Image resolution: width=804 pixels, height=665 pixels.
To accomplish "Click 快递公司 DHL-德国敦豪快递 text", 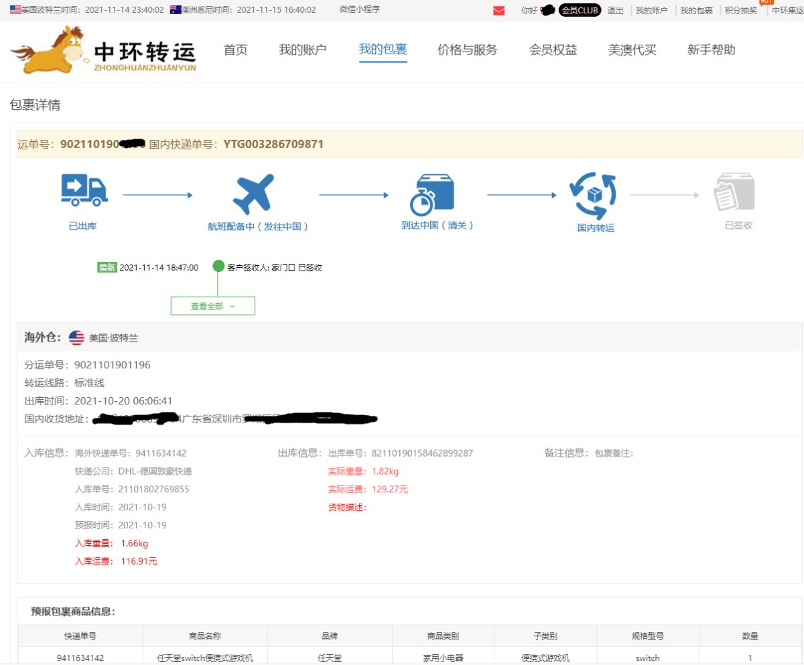I will pyautogui.click(x=155, y=471).
